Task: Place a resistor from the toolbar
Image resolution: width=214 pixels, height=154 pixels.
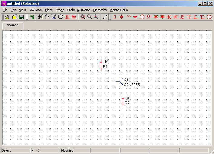Action: [x=115, y=17]
